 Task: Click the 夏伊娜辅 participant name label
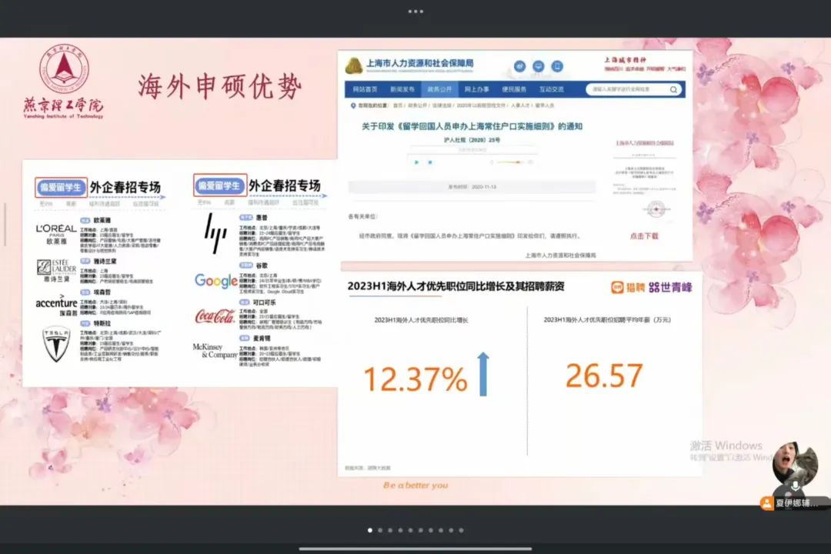(x=796, y=503)
